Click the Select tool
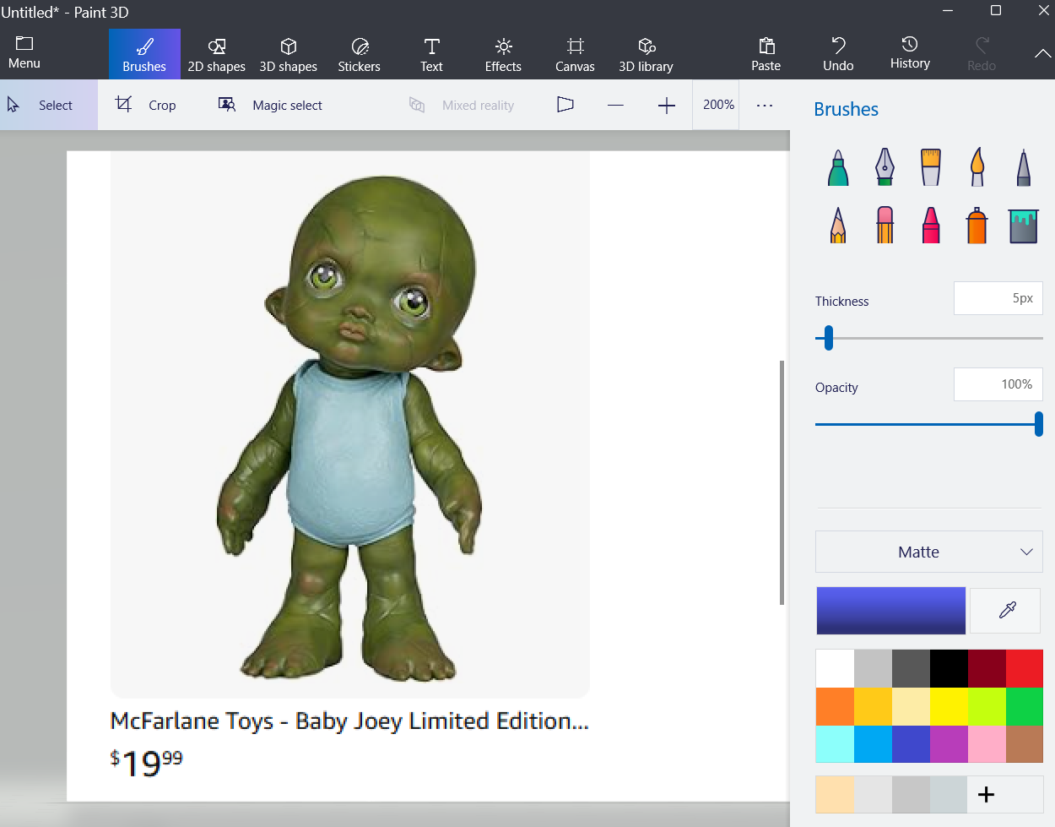The width and height of the screenshot is (1055, 827). (49, 106)
